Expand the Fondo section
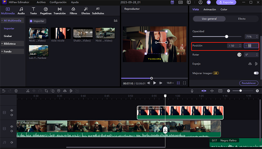This screenshot has height=149, width=262. click(12, 51)
